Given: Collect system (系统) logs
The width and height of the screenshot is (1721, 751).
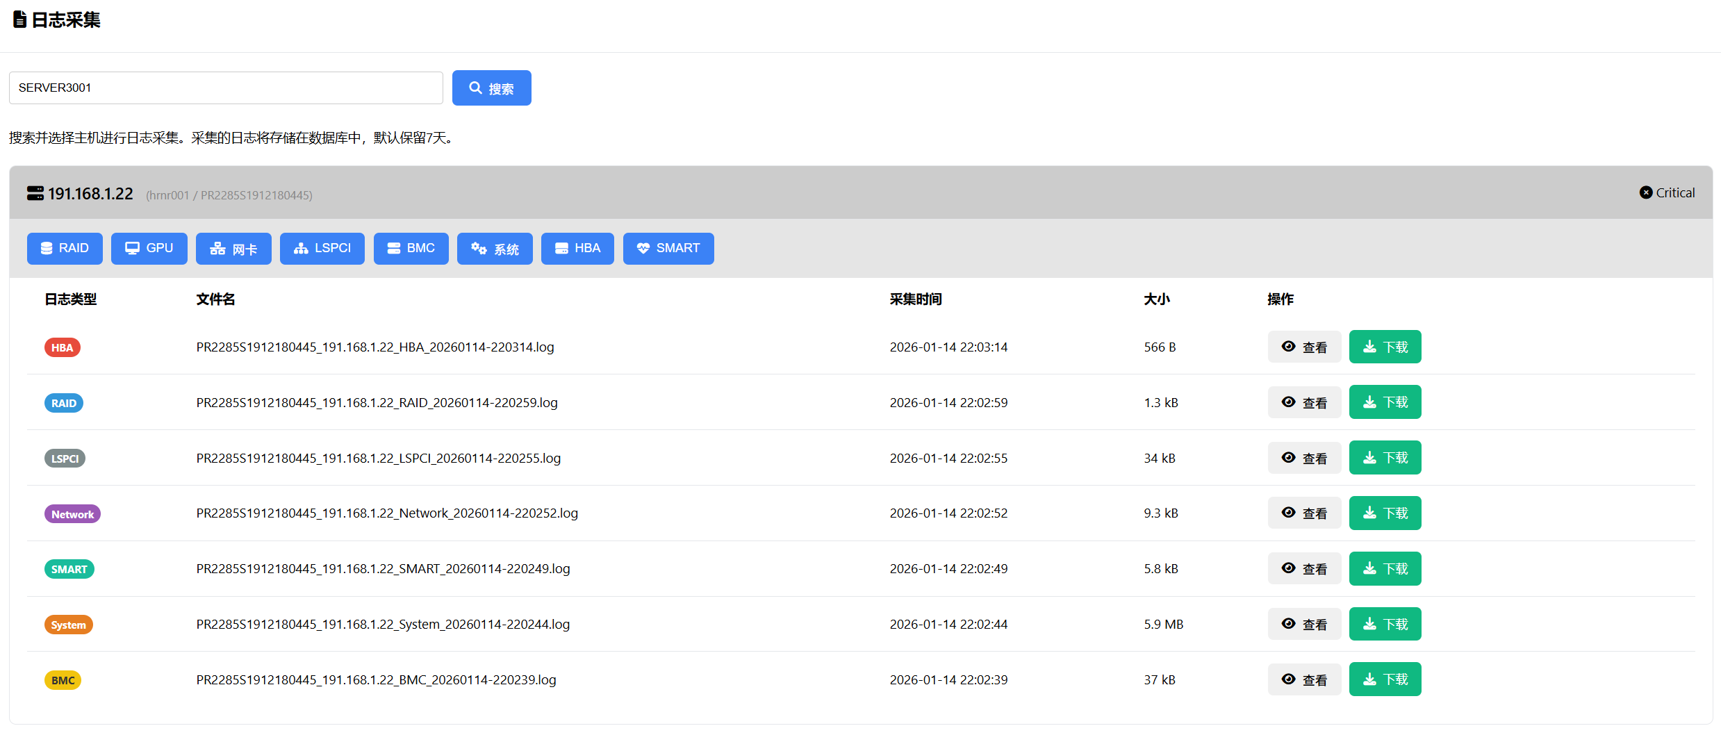Looking at the screenshot, I should 495,249.
